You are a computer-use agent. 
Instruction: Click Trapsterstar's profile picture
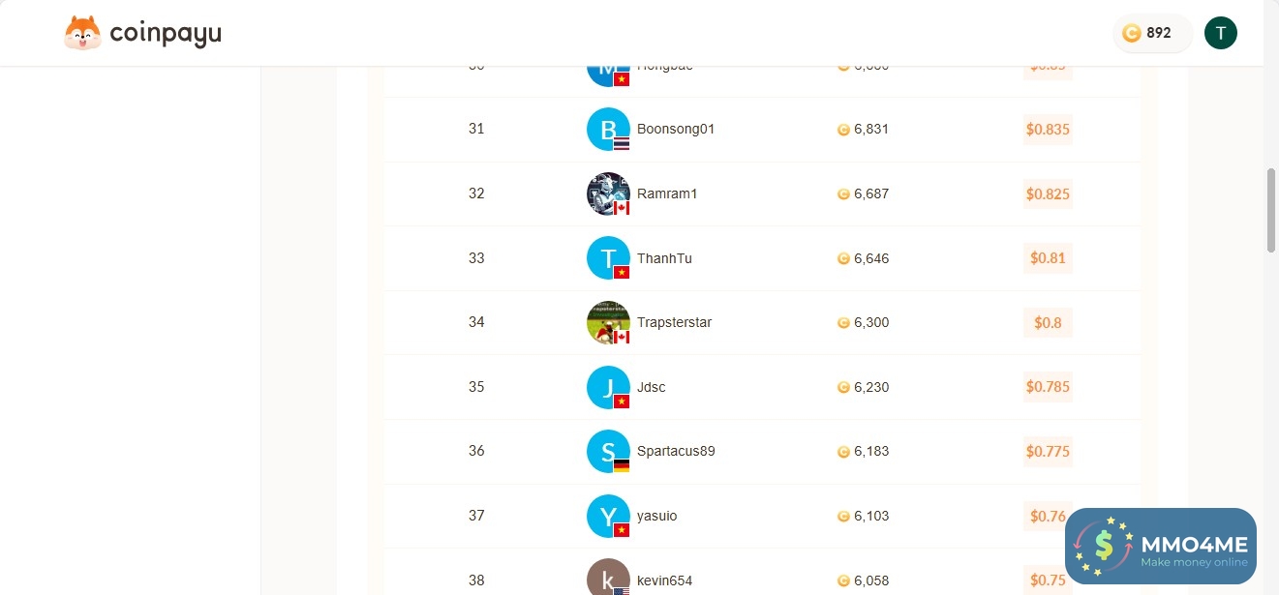click(x=608, y=322)
